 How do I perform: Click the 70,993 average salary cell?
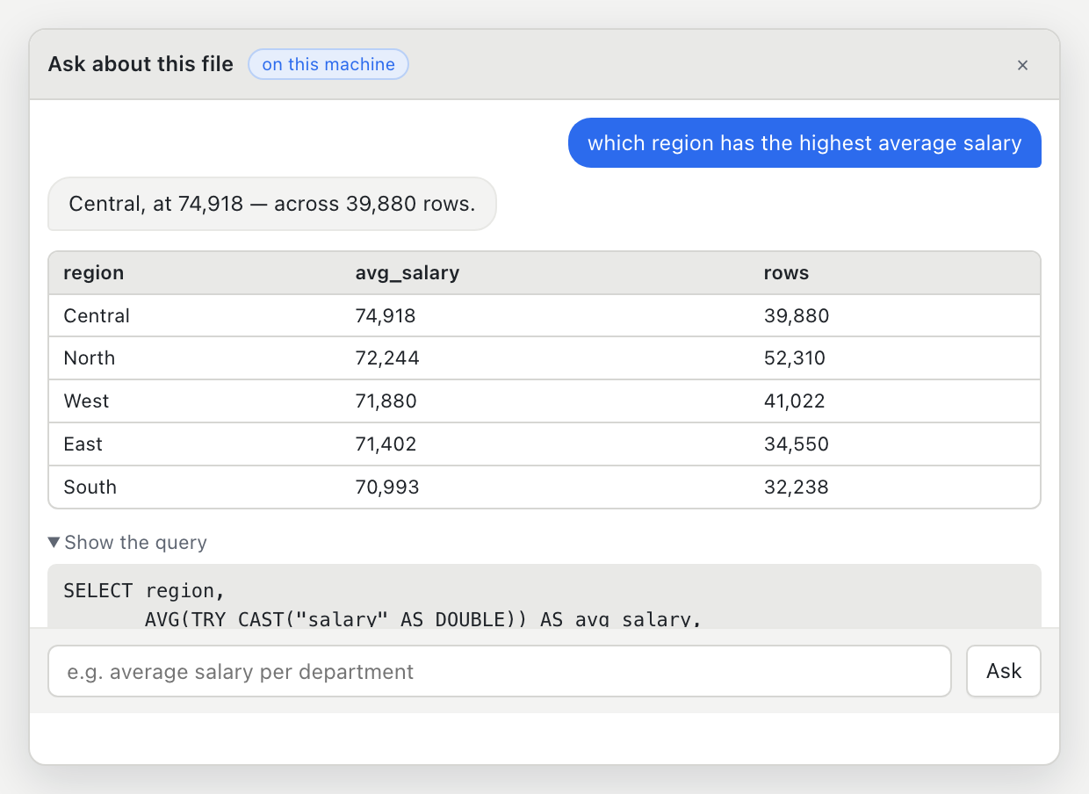[544, 487]
